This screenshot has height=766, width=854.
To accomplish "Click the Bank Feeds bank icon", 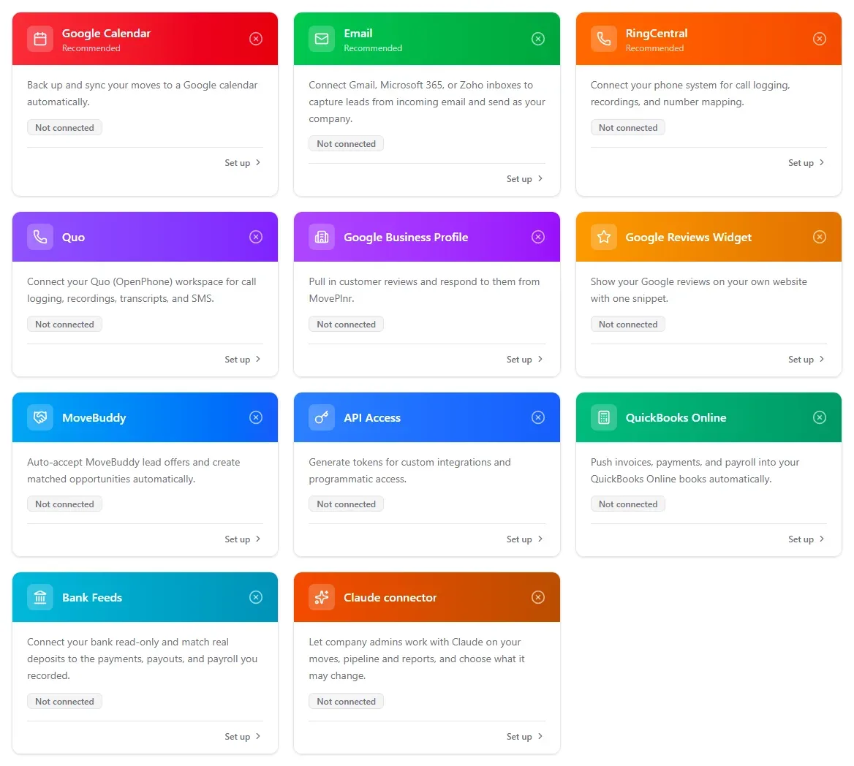I will 40,597.
